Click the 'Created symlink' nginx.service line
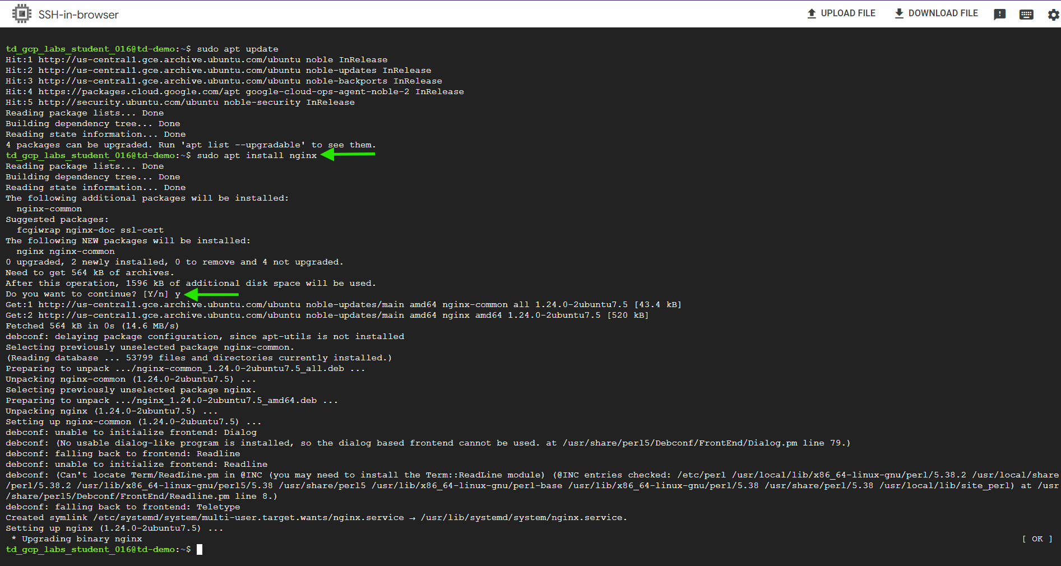 coord(316,517)
